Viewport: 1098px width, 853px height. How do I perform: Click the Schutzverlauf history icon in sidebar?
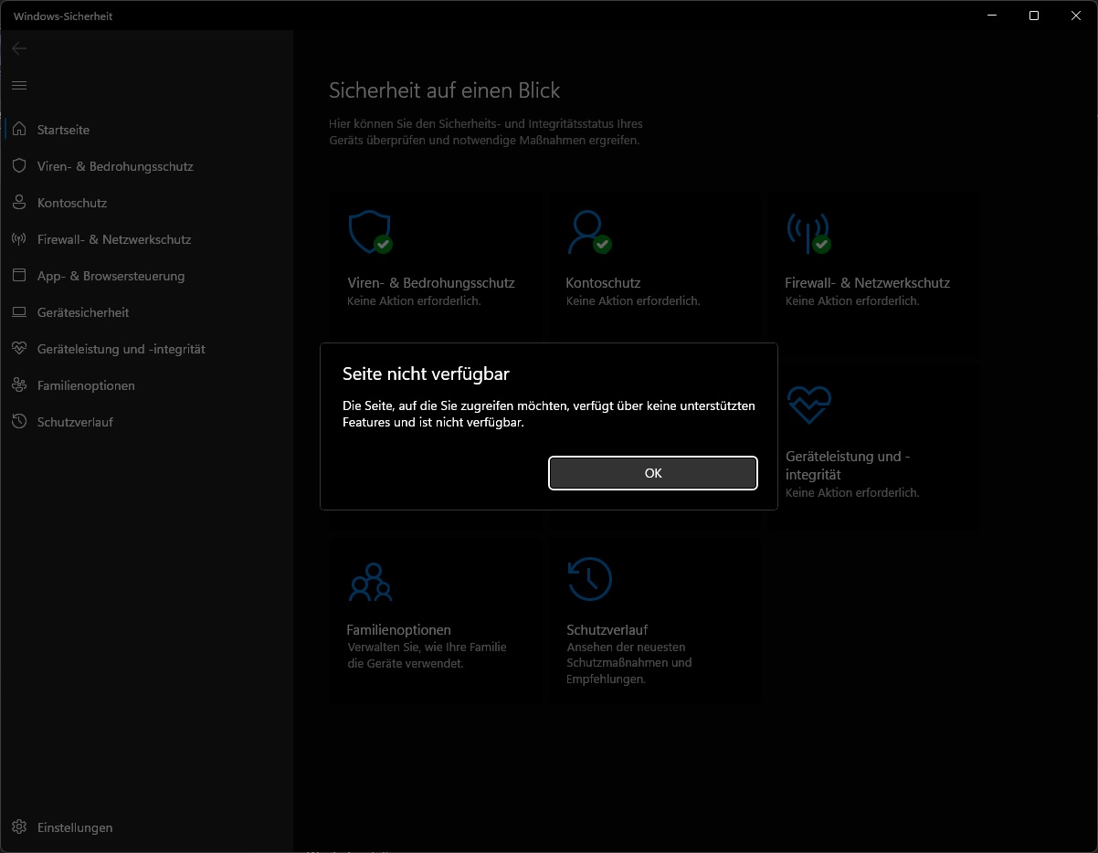tap(19, 422)
